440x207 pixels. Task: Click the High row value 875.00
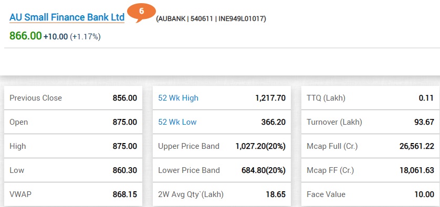(x=125, y=146)
